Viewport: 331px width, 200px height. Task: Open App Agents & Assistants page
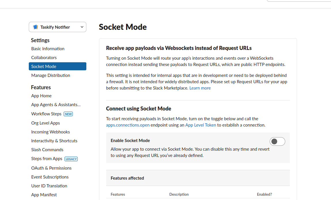coord(56,105)
